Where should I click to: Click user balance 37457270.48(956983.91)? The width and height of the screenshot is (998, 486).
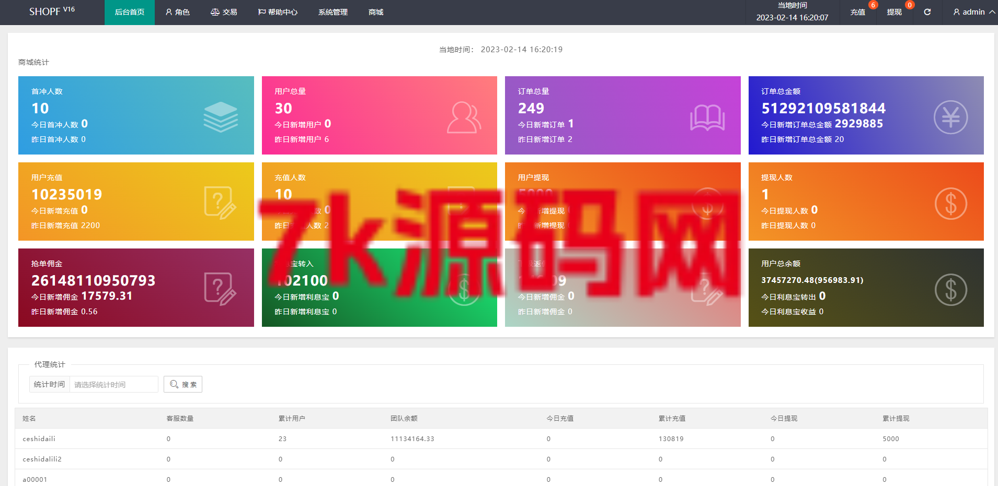812,280
